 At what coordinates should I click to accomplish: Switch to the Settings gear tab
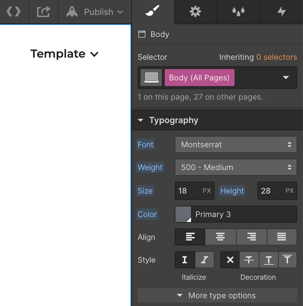pos(195,12)
